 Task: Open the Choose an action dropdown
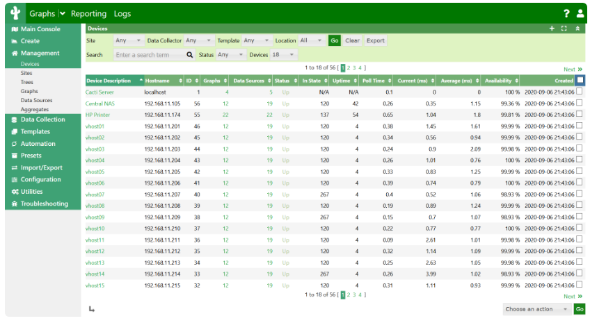tap(536, 309)
